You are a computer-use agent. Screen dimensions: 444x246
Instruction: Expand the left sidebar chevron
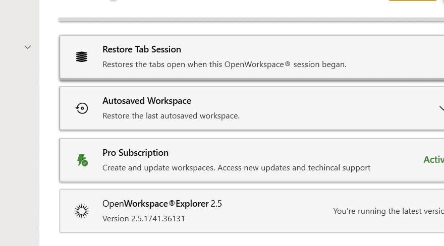pos(28,47)
